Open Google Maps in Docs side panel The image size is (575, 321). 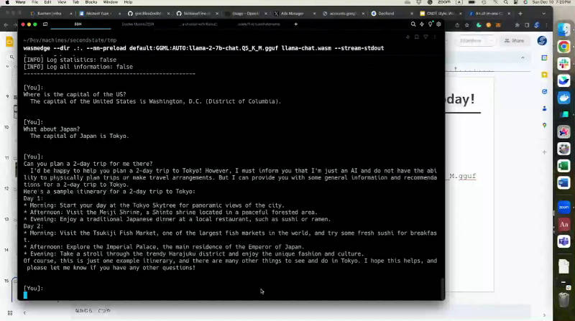coord(545,126)
